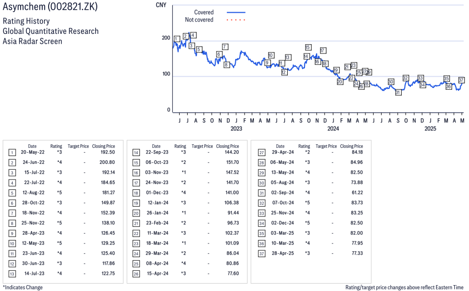Select chart marker 17 on the graph

323,51
